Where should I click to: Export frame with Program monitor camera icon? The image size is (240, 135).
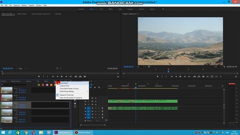pos(203,76)
